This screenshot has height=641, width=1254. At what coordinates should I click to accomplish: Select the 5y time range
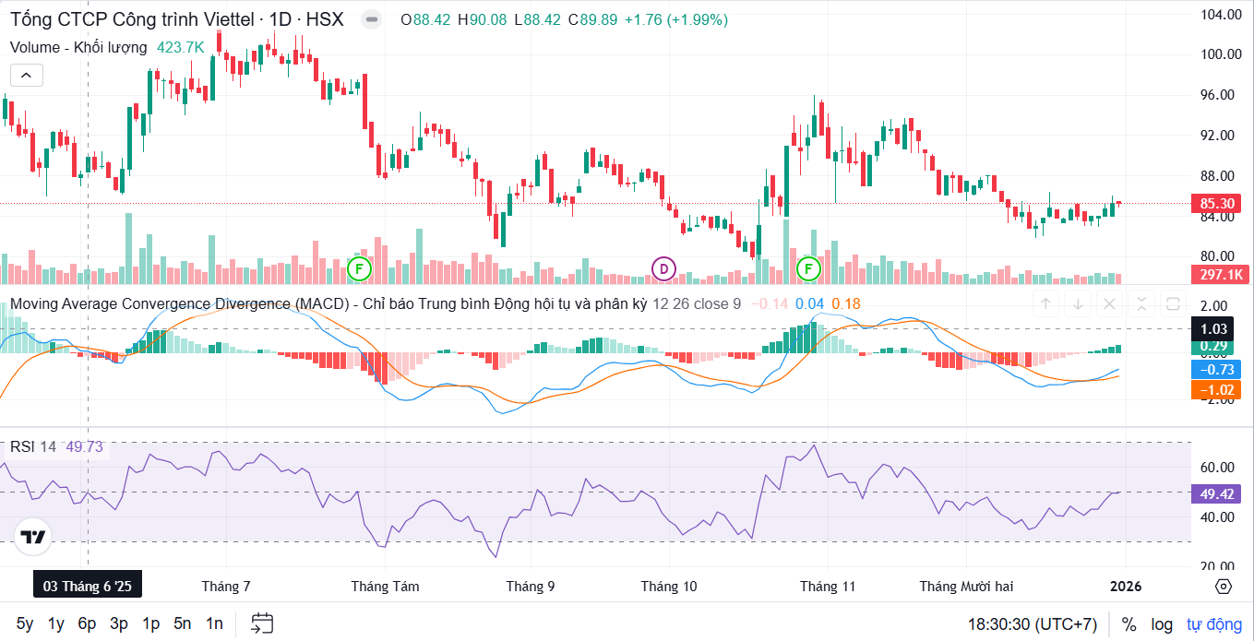25,623
